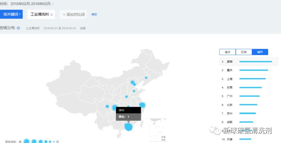Switch to the 省份 tab

tap(227, 52)
